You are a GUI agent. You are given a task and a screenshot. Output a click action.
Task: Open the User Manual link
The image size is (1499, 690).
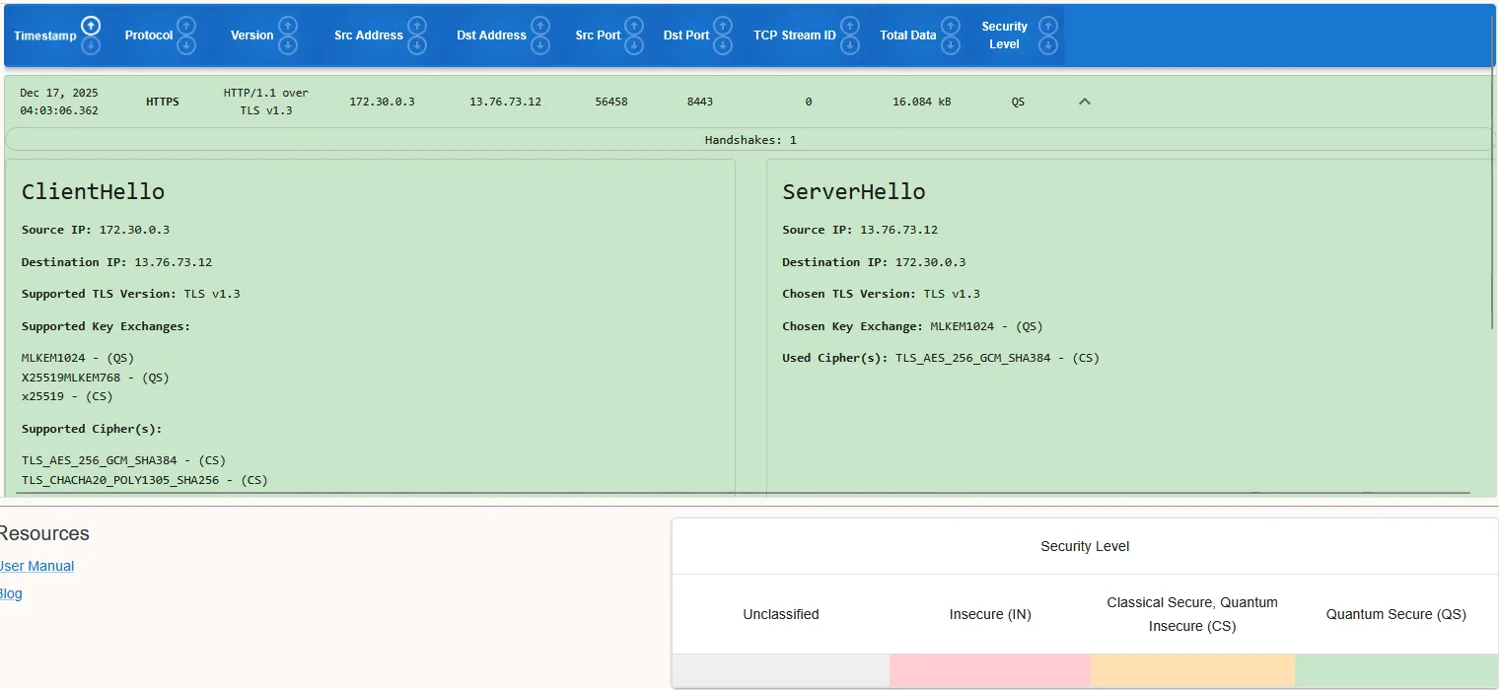point(36,565)
